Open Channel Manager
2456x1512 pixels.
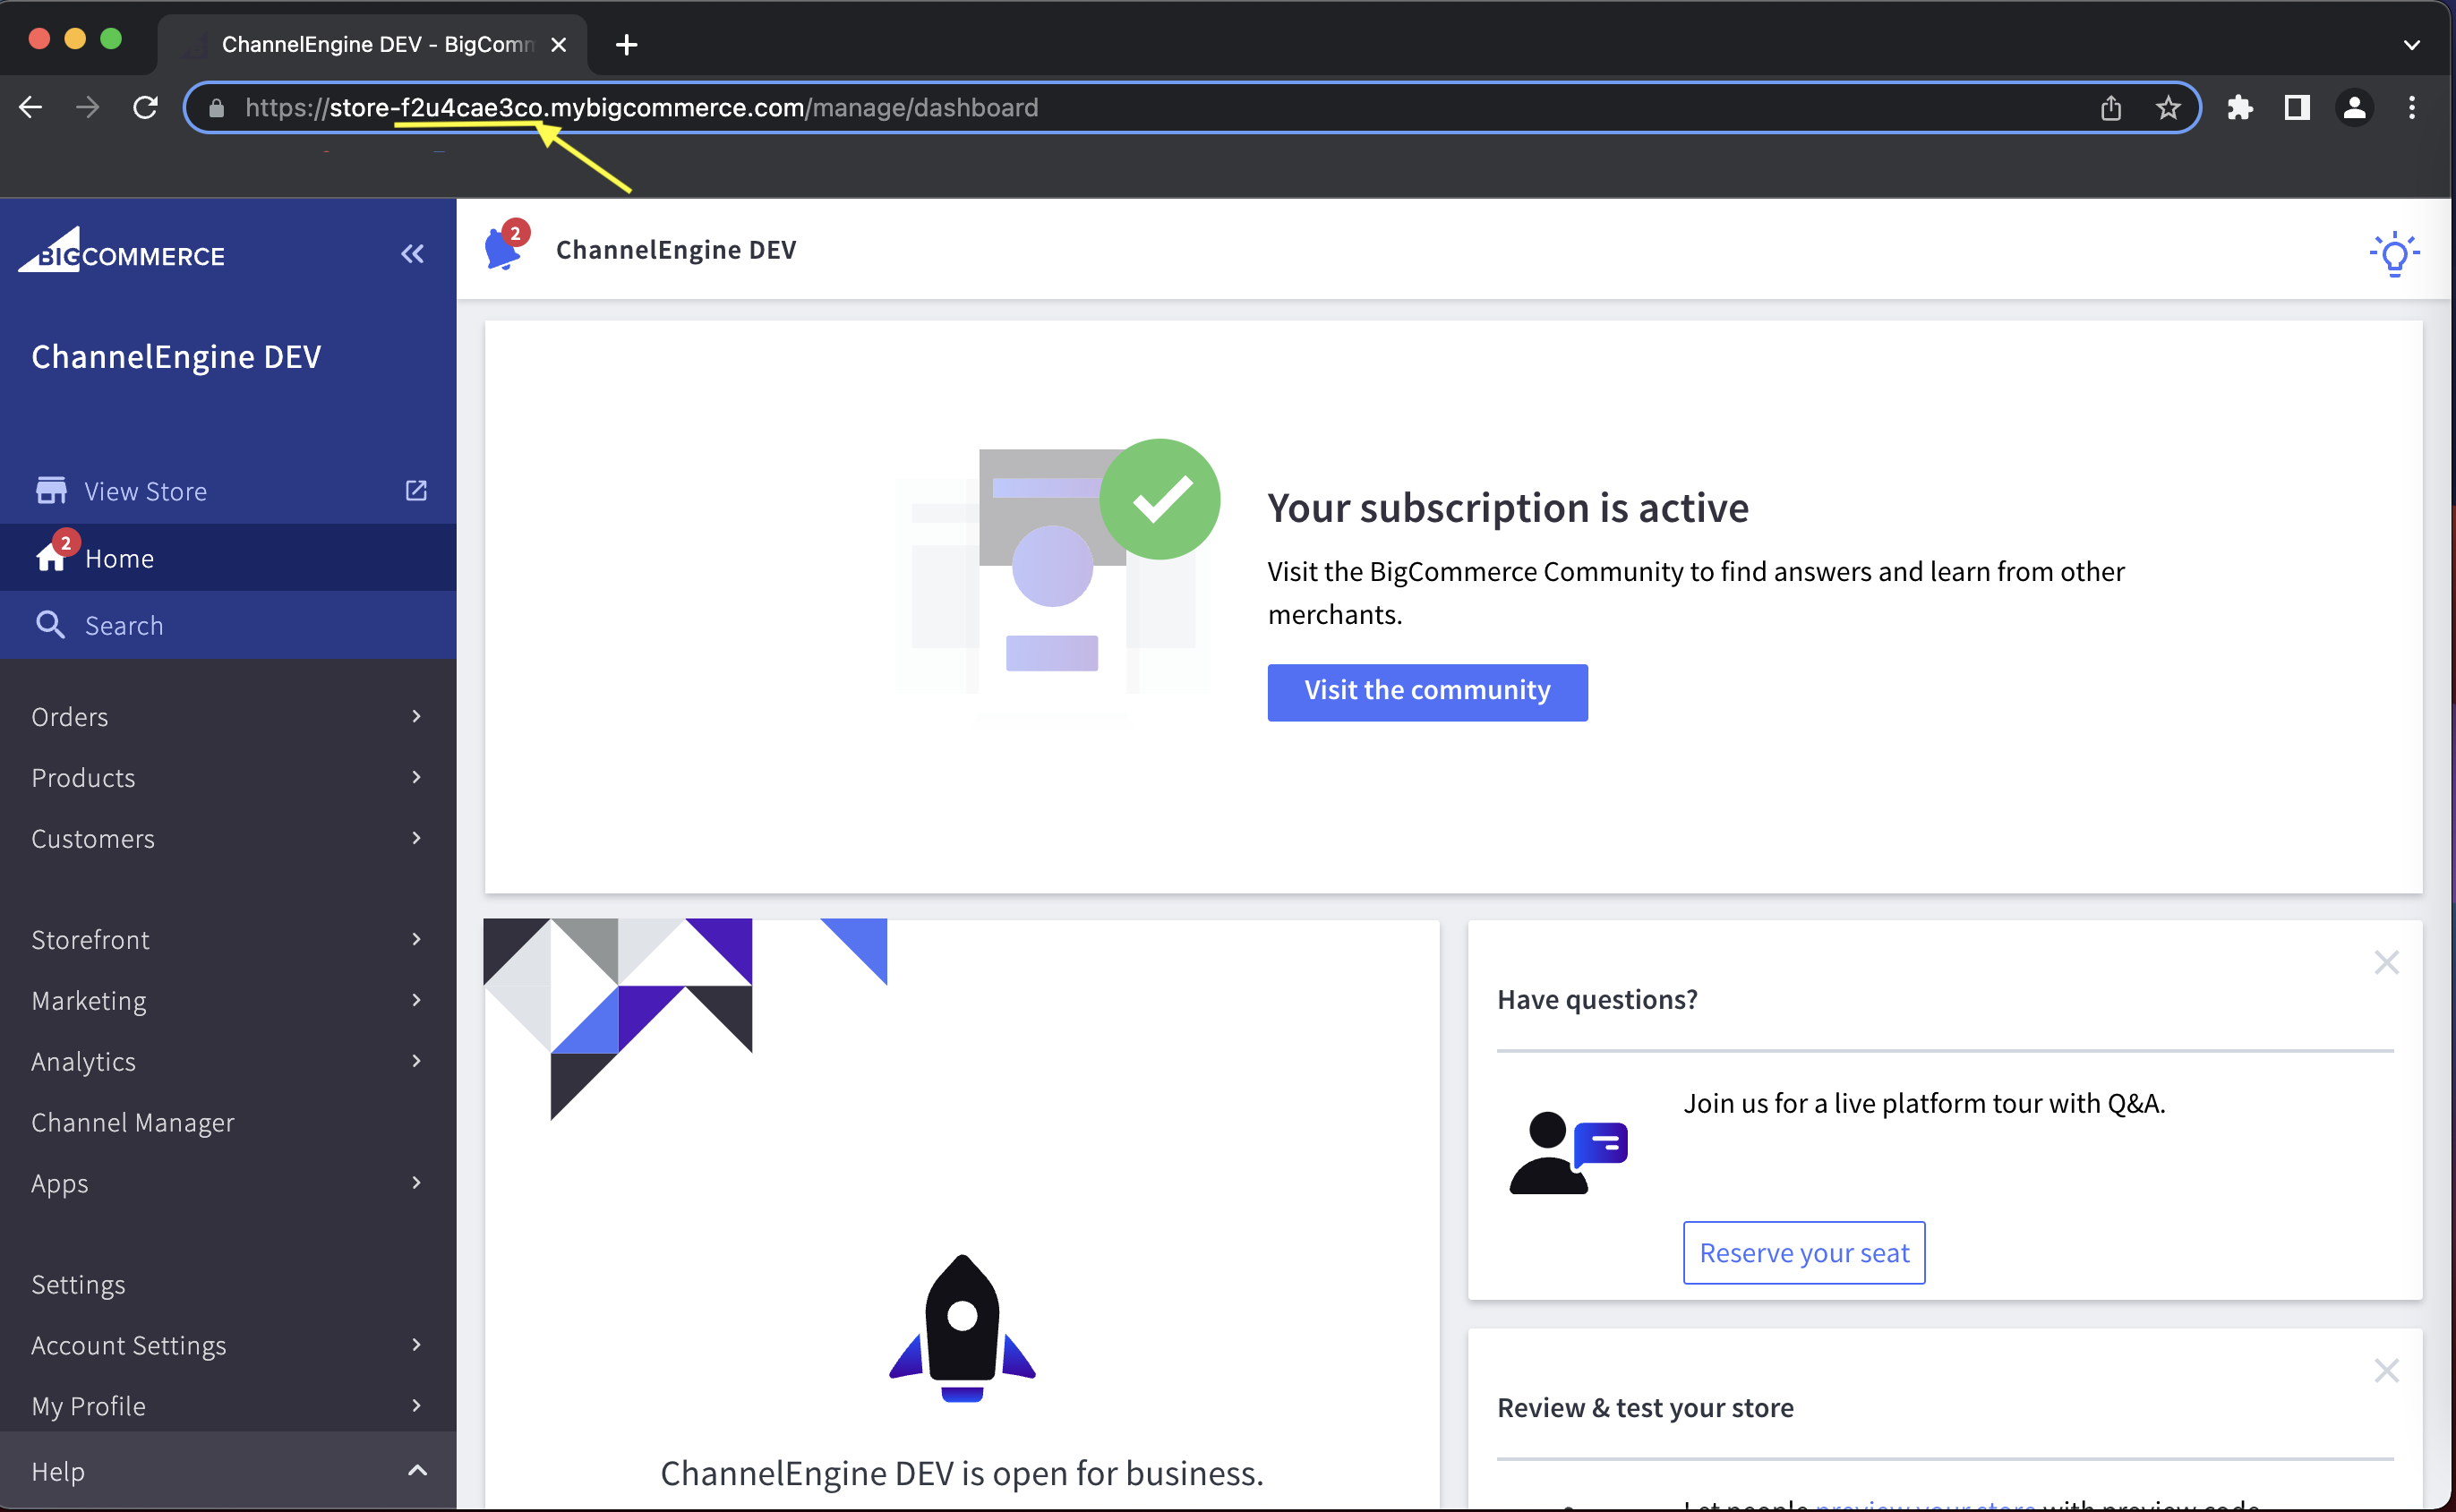[x=133, y=1122]
